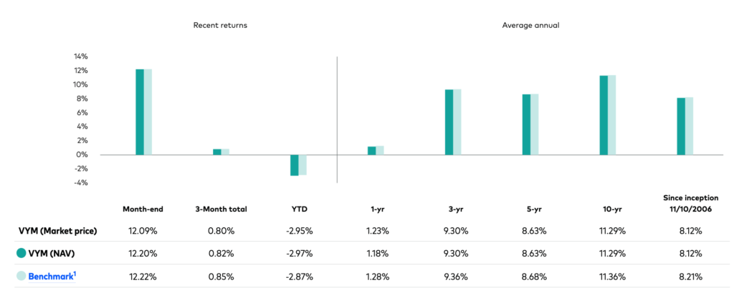The height and width of the screenshot is (298, 734).
Task: Click the VYM (NAV) dark teal legend dot
Action: coord(22,254)
